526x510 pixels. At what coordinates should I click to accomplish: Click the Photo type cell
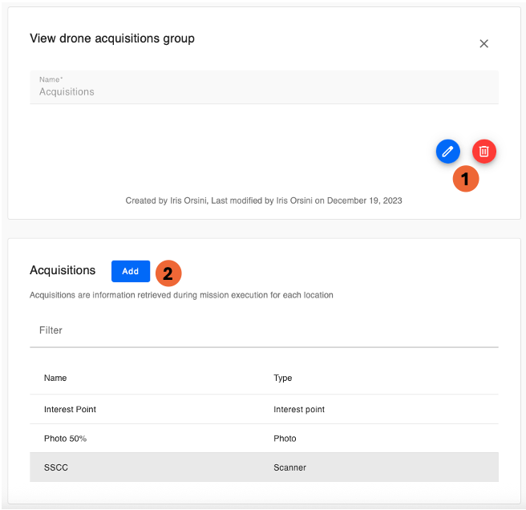pyautogui.click(x=285, y=439)
